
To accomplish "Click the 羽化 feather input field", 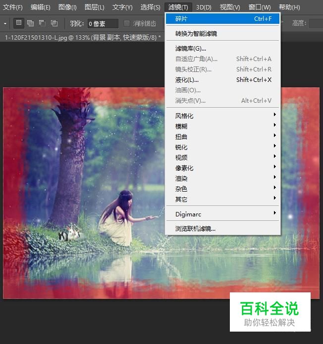I will pyautogui.click(x=103, y=23).
